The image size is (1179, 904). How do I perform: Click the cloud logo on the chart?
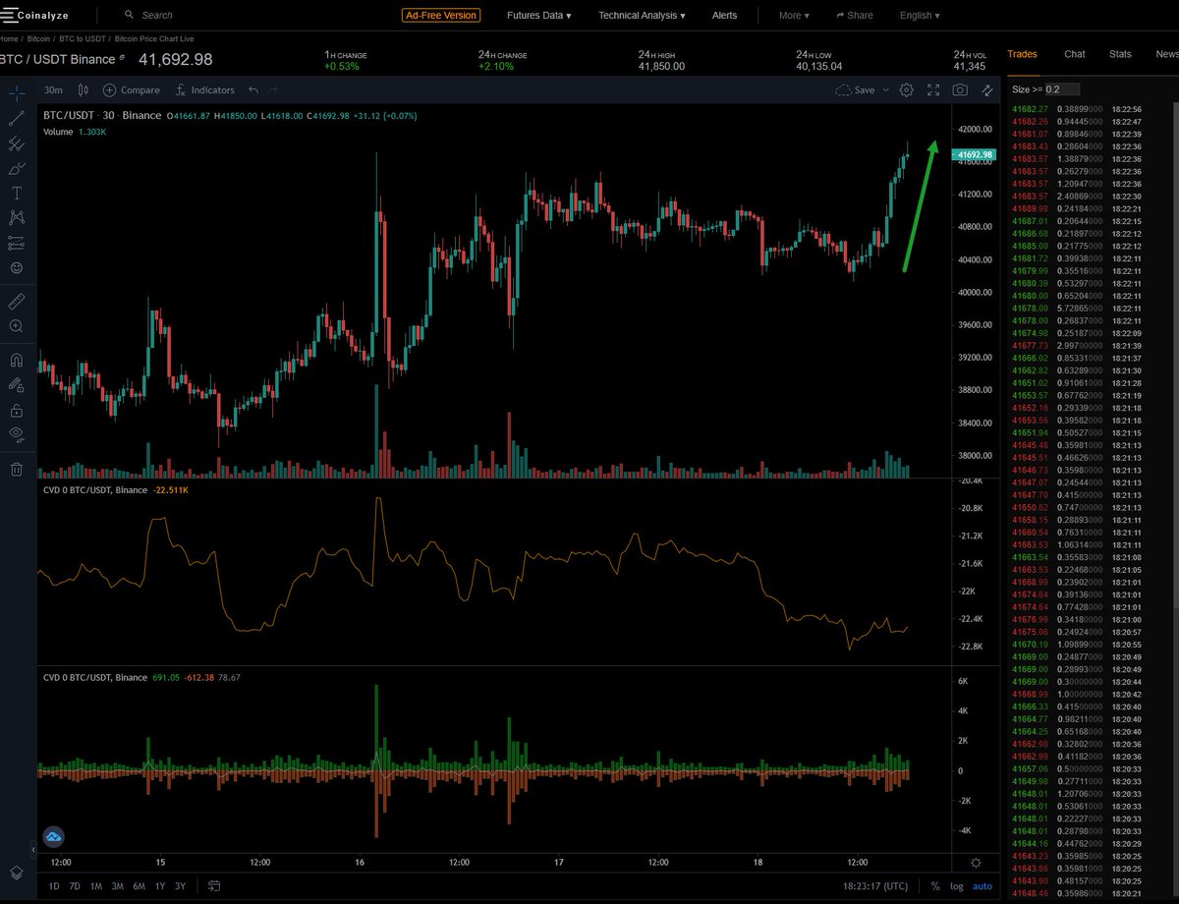[53, 836]
